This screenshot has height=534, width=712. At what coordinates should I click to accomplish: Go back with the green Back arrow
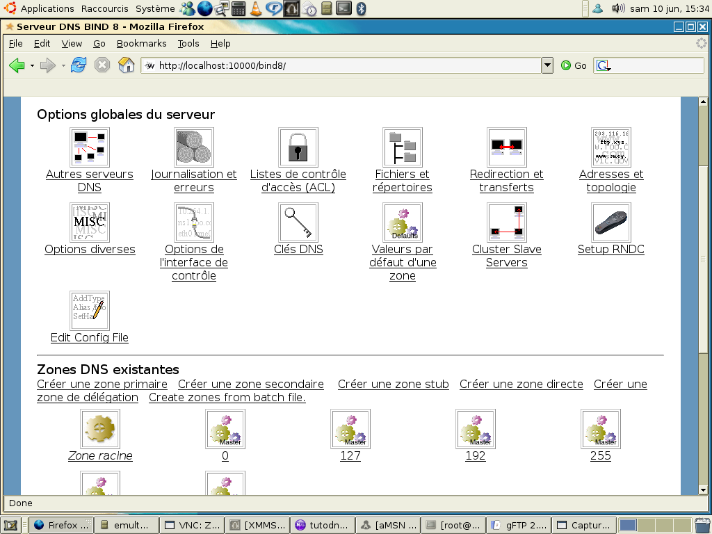point(17,65)
